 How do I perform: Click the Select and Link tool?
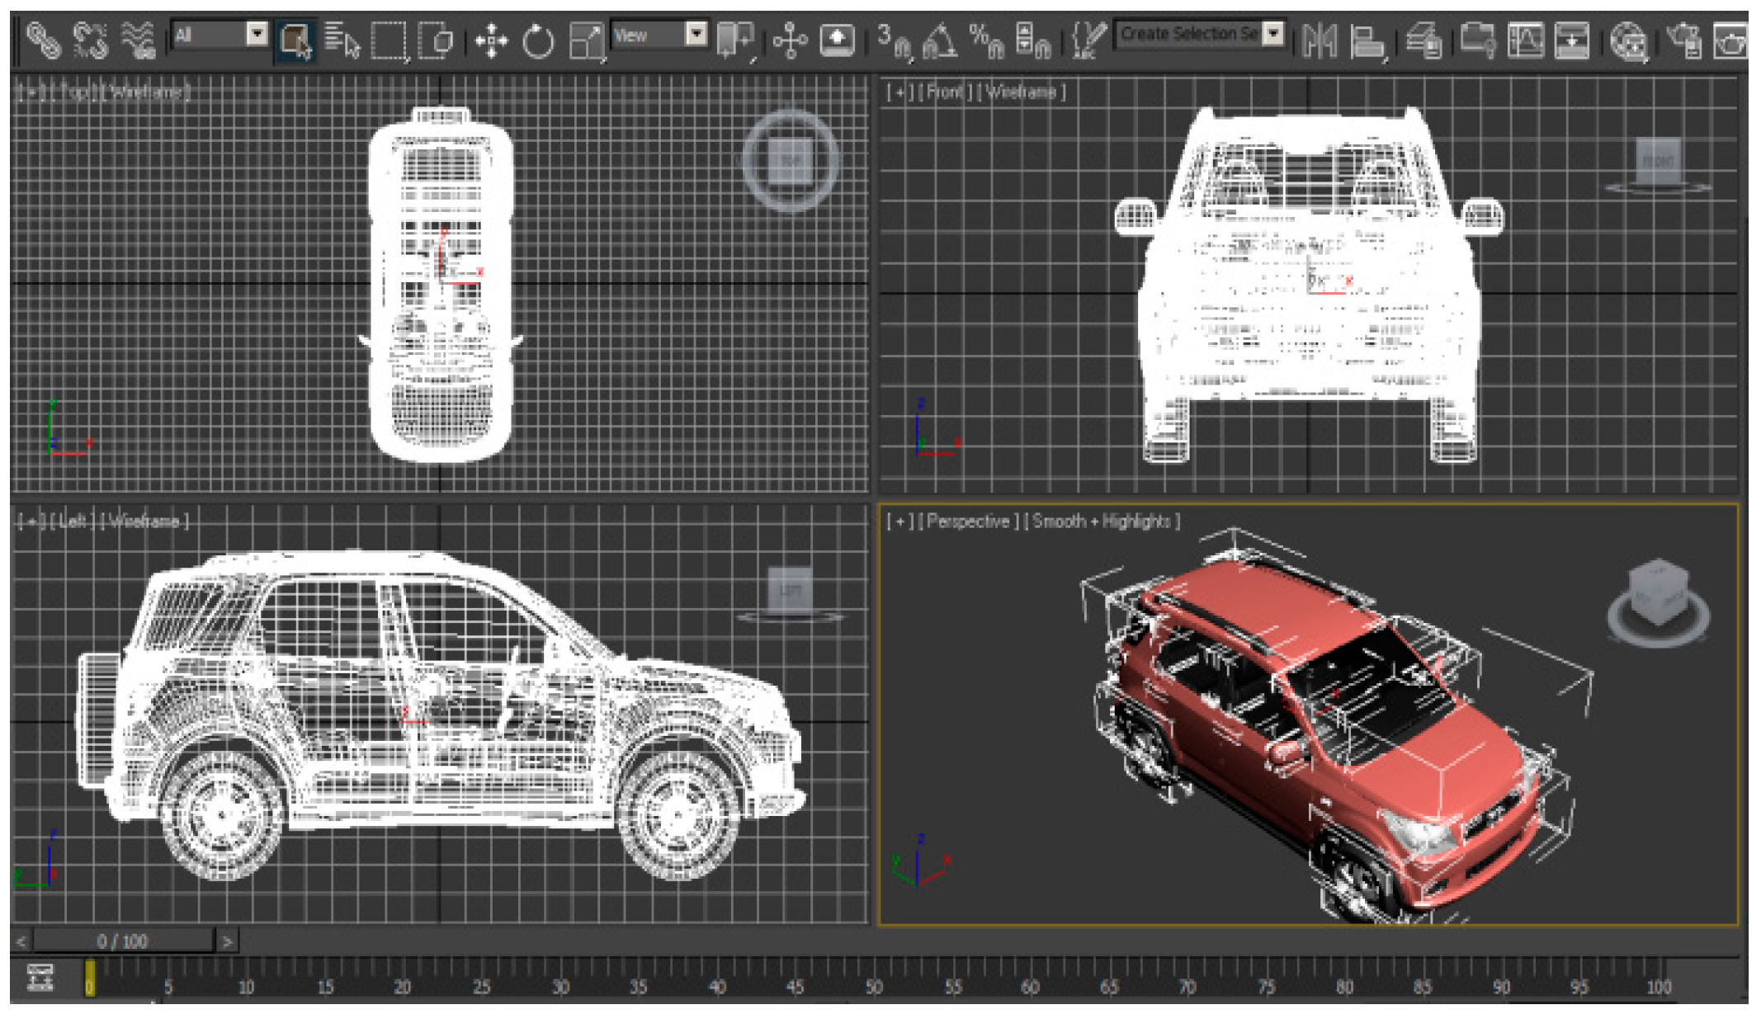[x=43, y=40]
